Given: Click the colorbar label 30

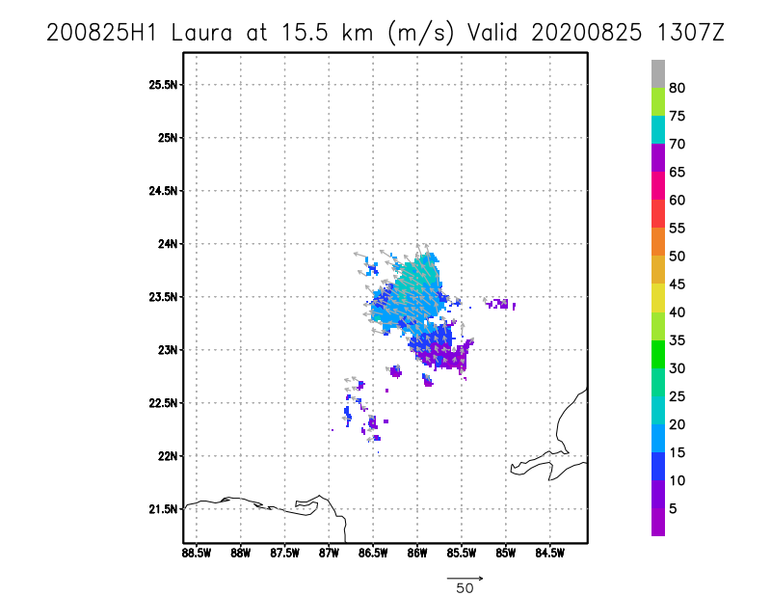Looking at the screenshot, I should [x=678, y=368].
